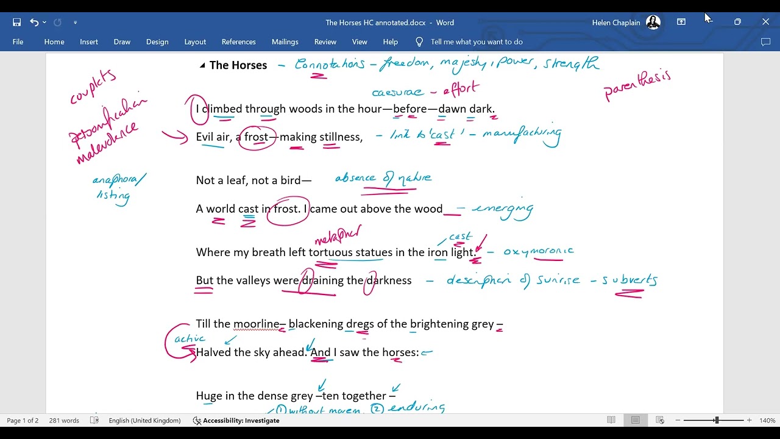
Task: Click the word 'stillness,' in the poem
Action: coord(341,137)
